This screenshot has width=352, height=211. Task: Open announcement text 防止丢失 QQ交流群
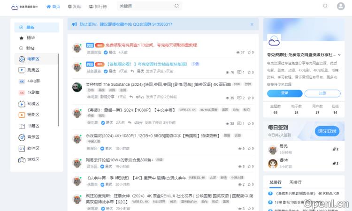[x=126, y=24]
